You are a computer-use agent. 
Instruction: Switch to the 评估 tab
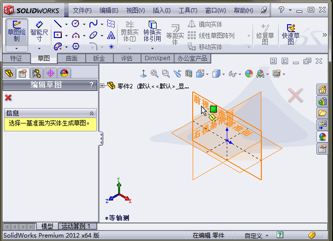pyautogui.click(x=127, y=58)
